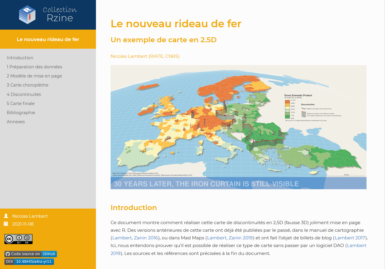Viewport: 385px width, 269px height.
Task: Open section 1 Préparation des données
Action: click(34, 67)
